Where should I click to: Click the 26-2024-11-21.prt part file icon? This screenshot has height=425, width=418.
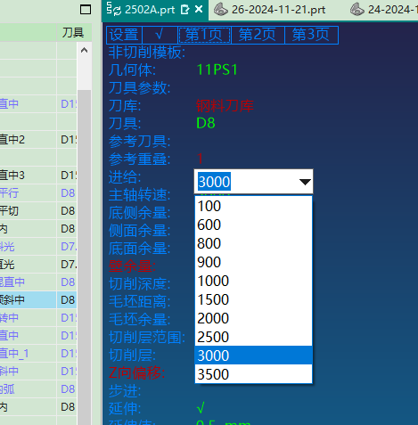(221, 10)
